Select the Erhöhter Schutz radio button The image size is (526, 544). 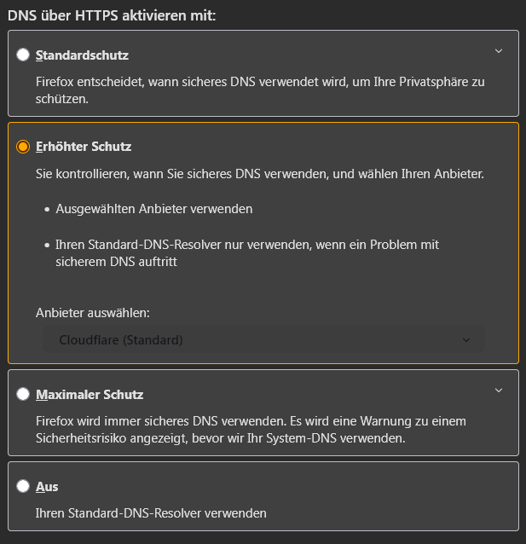click(23, 147)
